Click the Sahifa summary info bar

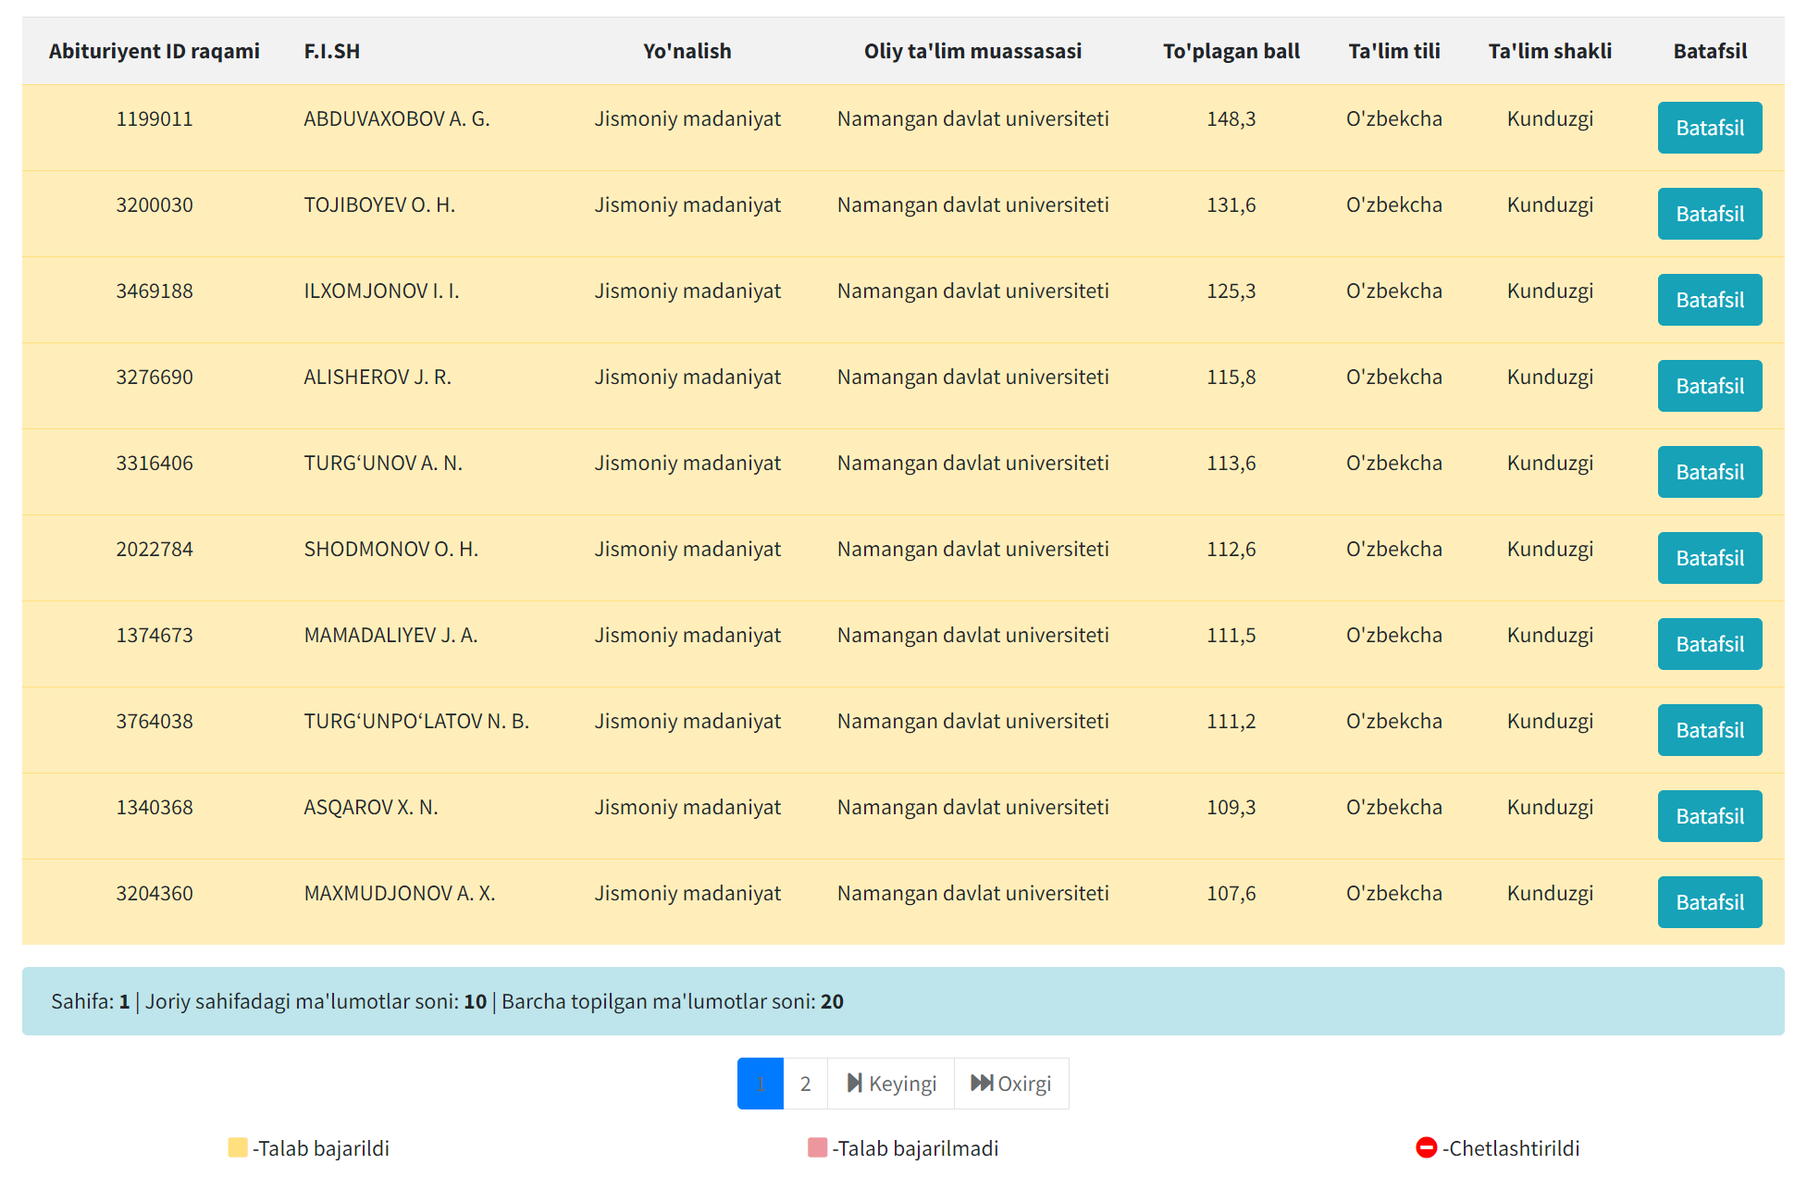903,1001
